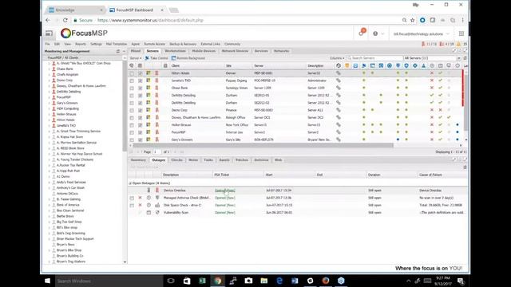Viewport: 511px width, 287px height.
Task: Toggle the sidebar panel icon beside FocusMSP logo
Action: (x=49, y=33)
